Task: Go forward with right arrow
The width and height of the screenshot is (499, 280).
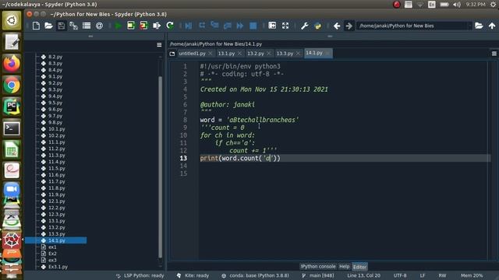Action: pos(349,26)
